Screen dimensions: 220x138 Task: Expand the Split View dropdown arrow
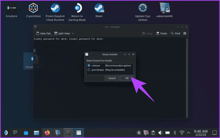[73, 33]
